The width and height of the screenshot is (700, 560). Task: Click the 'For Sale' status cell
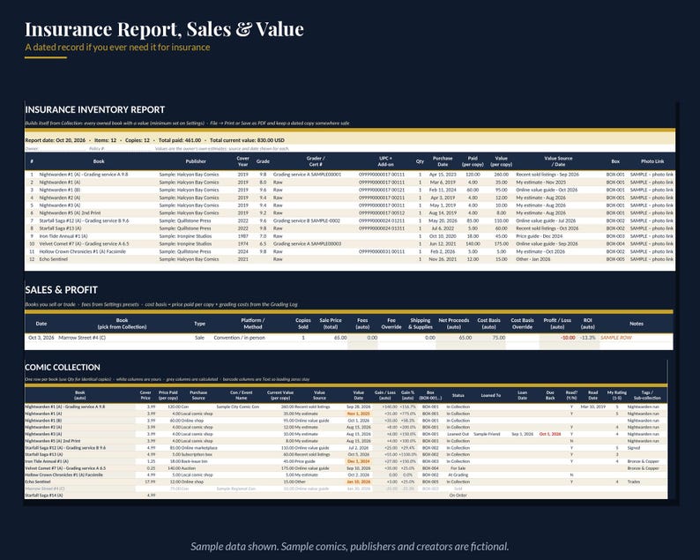tap(458, 468)
